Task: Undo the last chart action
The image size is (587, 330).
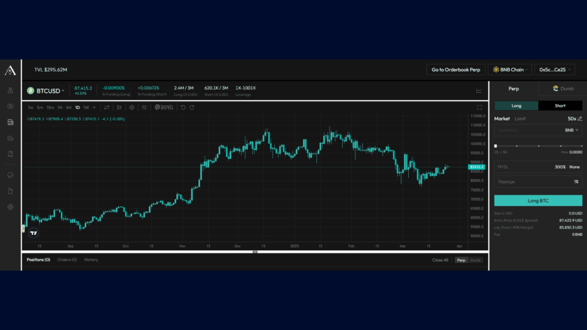Action: click(x=183, y=107)
